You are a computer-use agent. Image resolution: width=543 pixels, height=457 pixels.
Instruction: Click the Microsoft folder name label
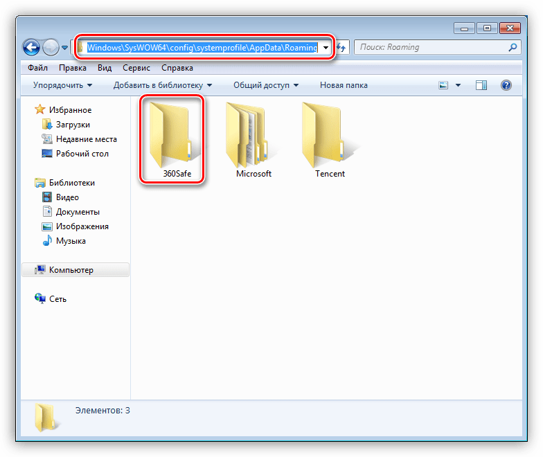click(253, 174)
